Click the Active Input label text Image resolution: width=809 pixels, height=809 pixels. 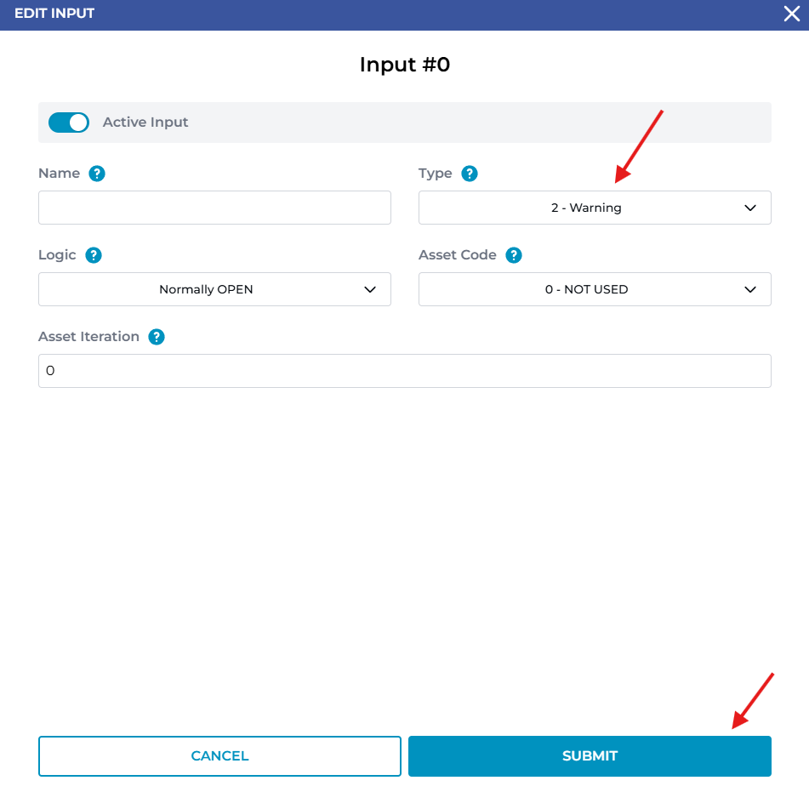pos(145,122)
